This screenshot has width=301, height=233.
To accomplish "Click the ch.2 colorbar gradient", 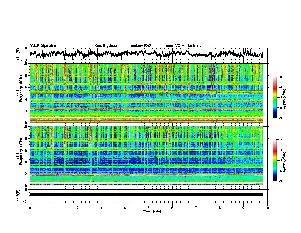I will (x=275, y=160).
